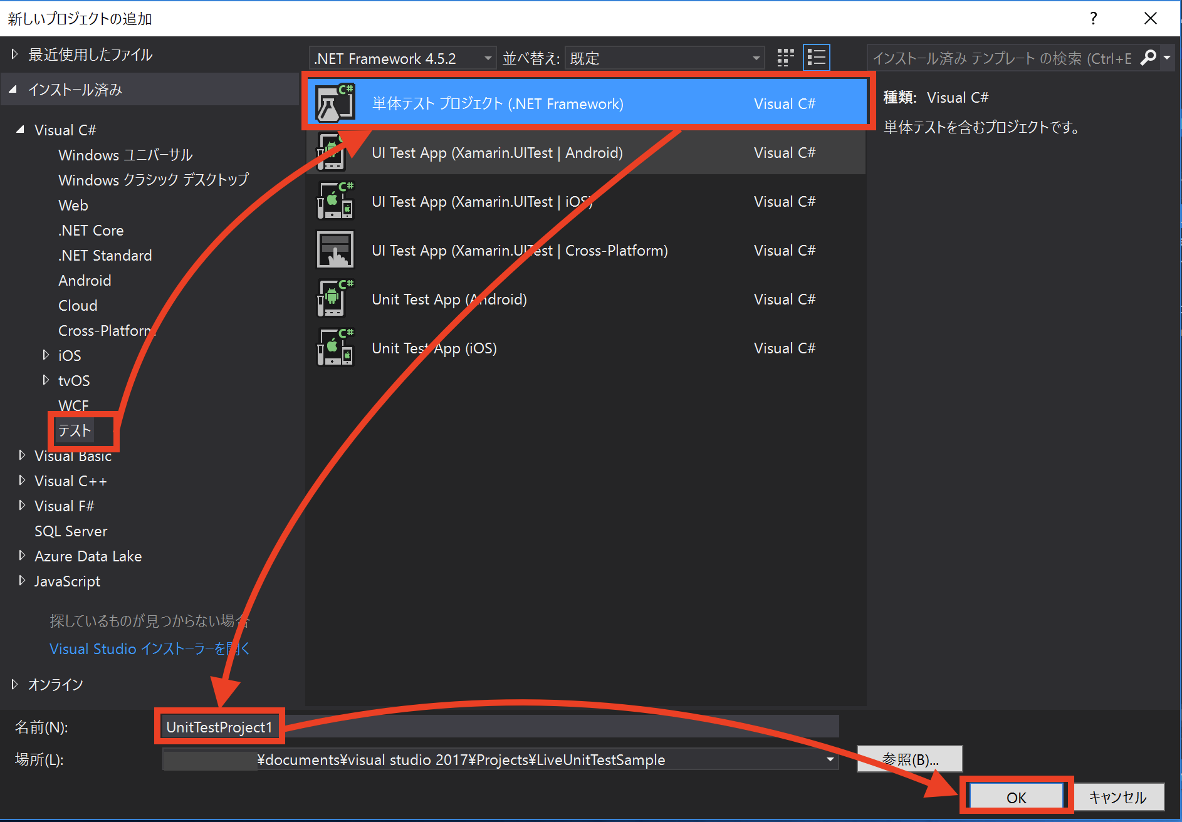Screen dimensions: 1182x822
Task: Click the Unit Test App (Android) icon
Action: (x=335, y=299)
